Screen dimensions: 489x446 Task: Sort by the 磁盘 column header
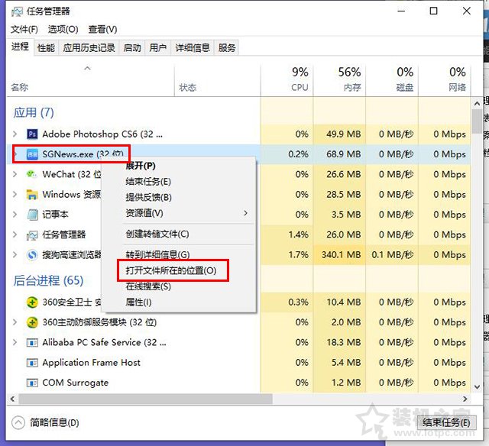(392, 79)
